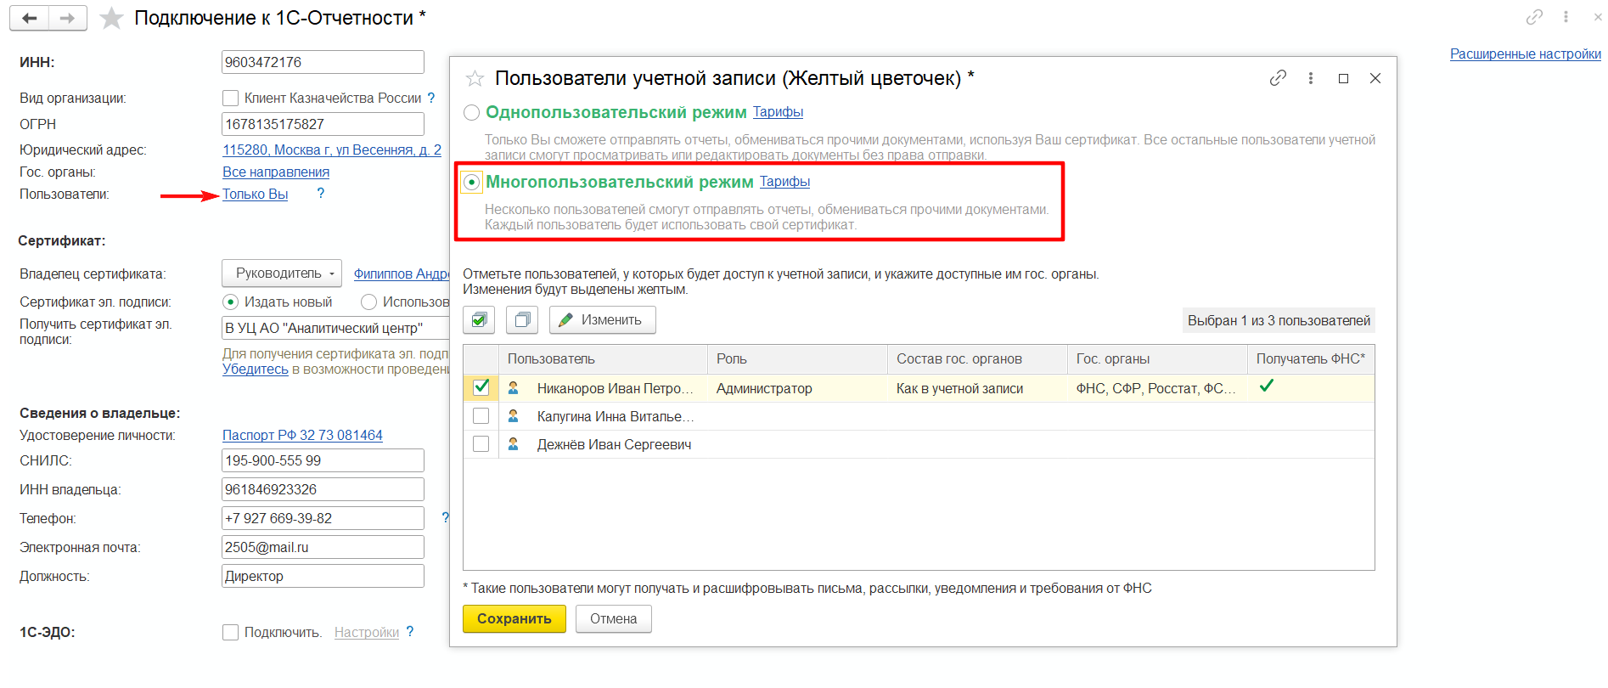This screenshot has width=1608, height=688.
Task: Click the СНИЛС input field
Action: [x=323, y=460]
